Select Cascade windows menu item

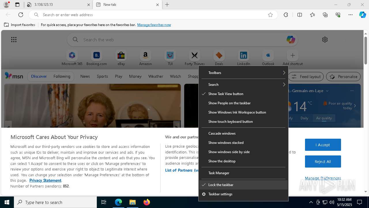coord(243,133)
